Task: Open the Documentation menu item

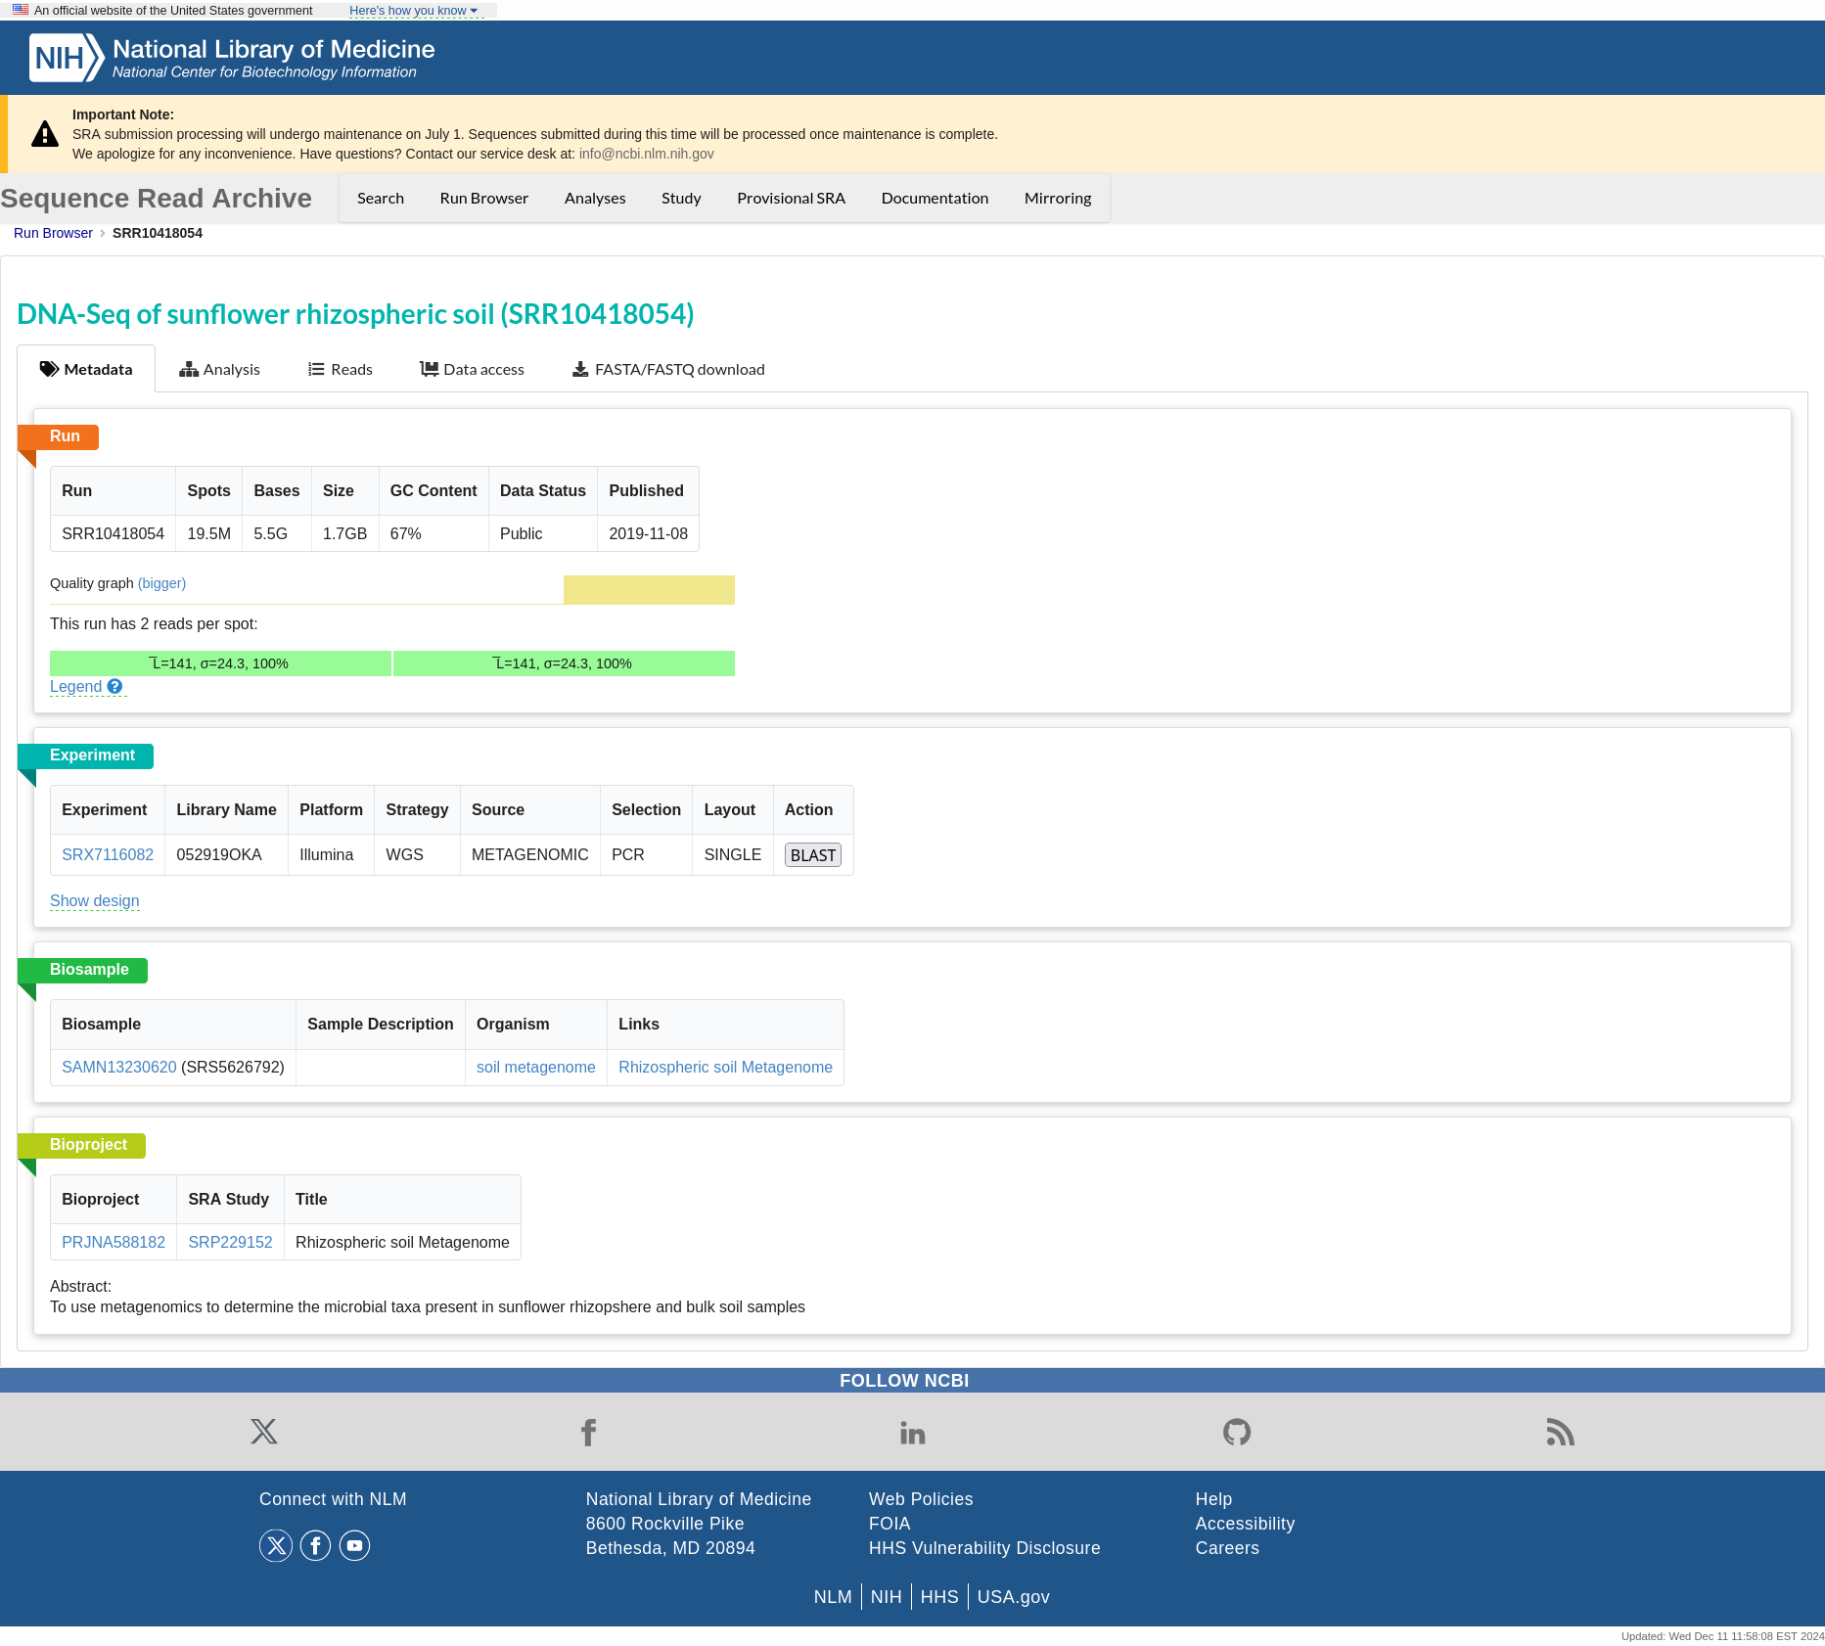Action: tap(935, 198)
